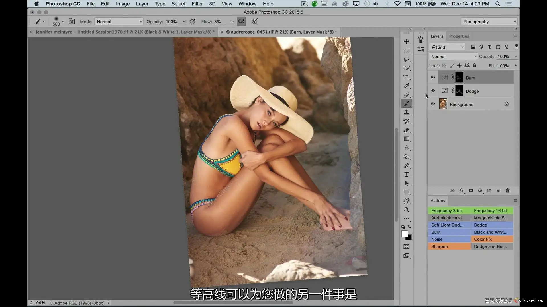
Task: Hide the Burn layer
Action: point(433,77)
